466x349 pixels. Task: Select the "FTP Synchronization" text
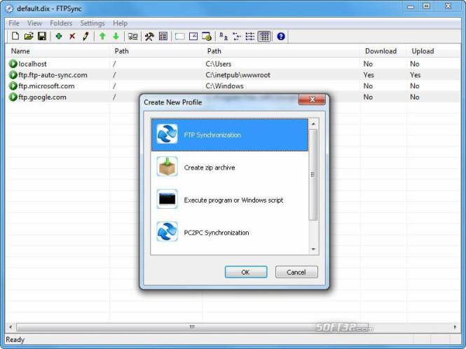tap(212, 135)
